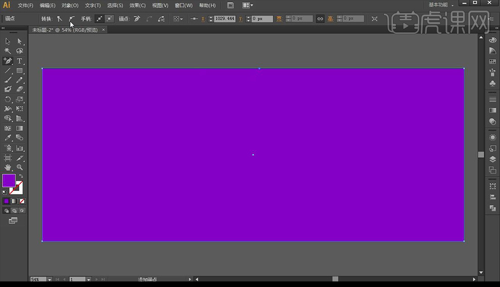The height and width of the screenshot is (287, 500).
Task: Select the Blend tool
Action: pos(20,138)
